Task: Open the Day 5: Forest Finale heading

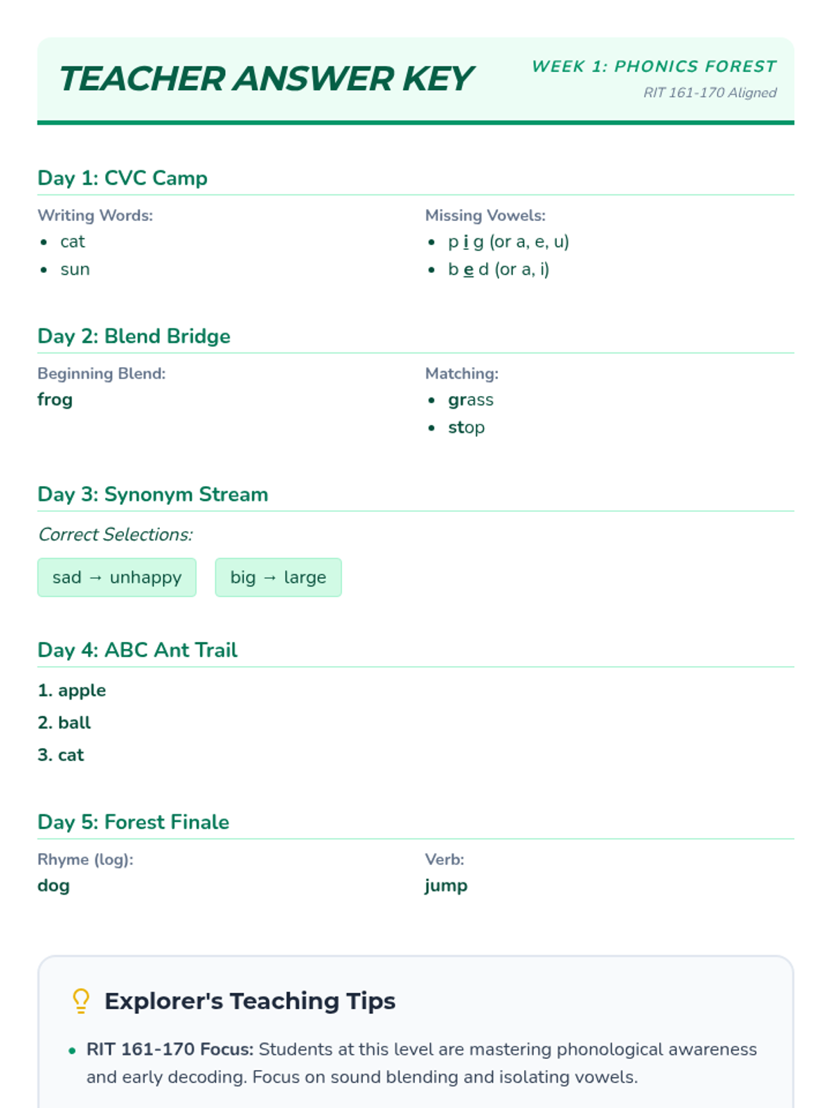Action: pyautogui.click(x=133, y=822)
